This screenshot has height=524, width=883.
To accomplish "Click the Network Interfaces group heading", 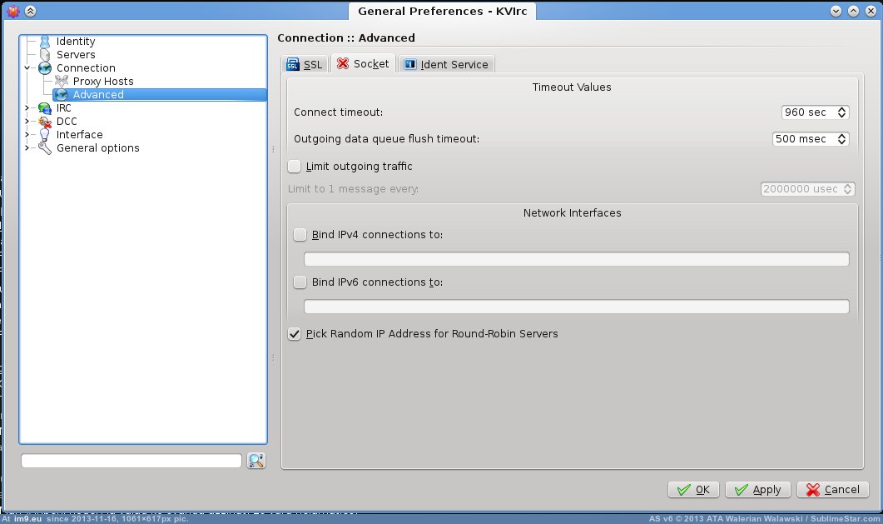I will pyautogui.click(x=572, y=213).
